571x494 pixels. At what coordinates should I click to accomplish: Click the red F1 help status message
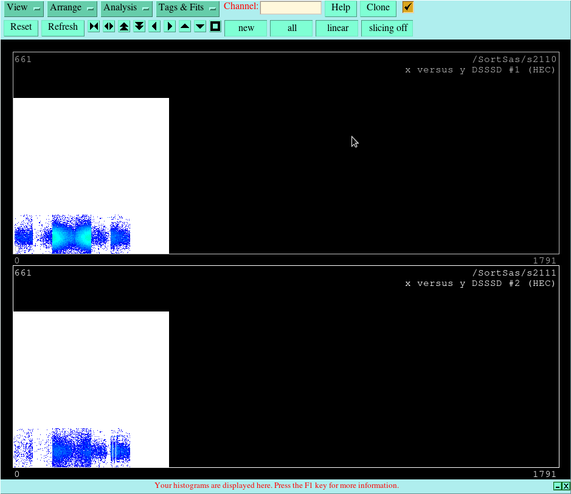click(277, 485)
